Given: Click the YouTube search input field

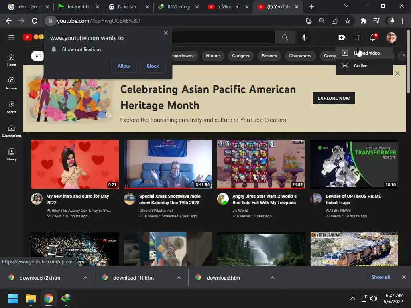Looking at the screenshot, I should point(223,37).
